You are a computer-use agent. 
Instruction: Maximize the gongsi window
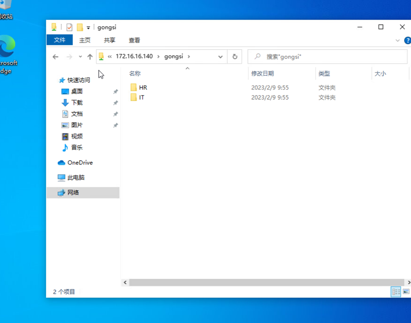381,27
